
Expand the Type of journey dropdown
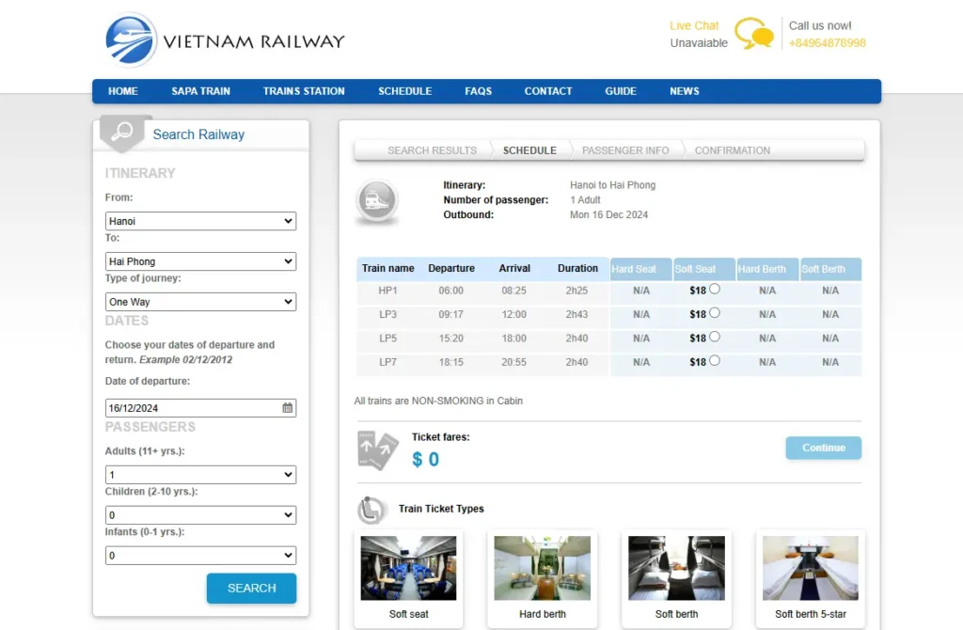click(200, 302)
